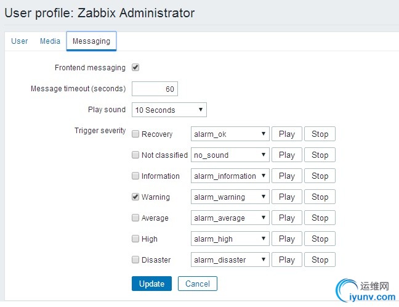
Task: Click the Message timeout input field
Action: pos(155,89)
